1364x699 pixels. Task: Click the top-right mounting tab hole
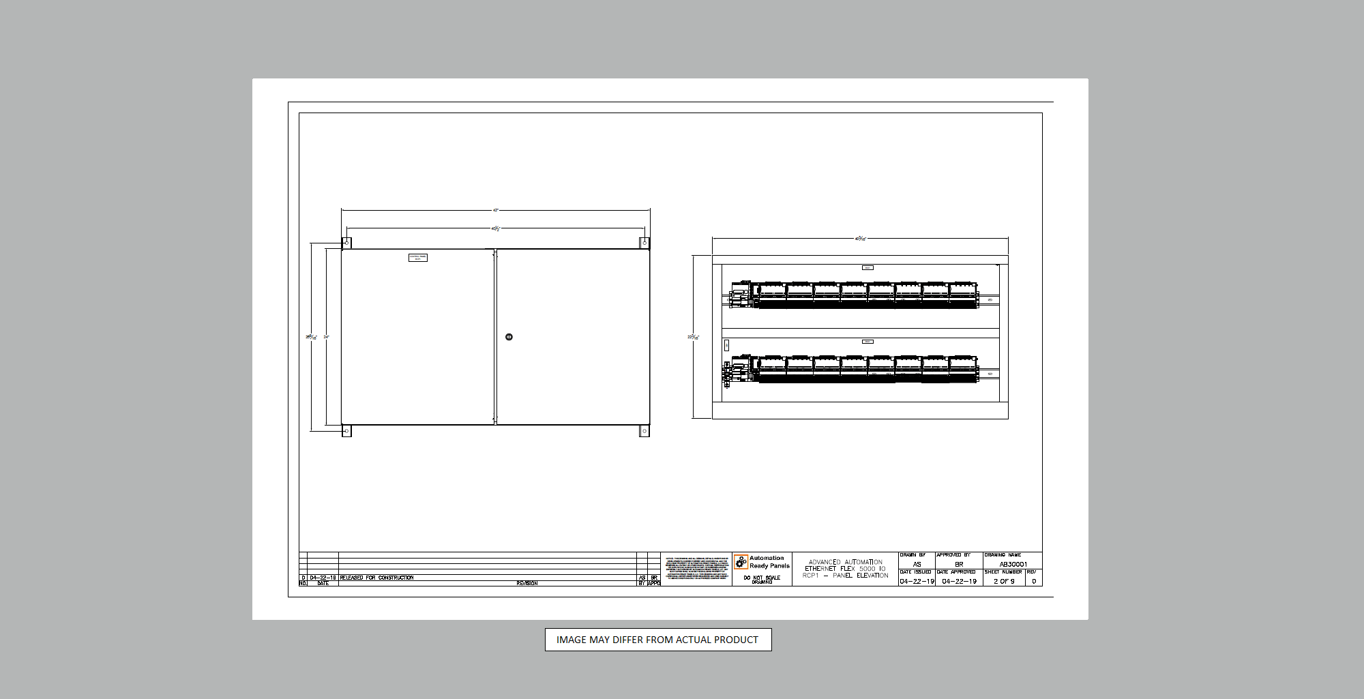(644, 243)
